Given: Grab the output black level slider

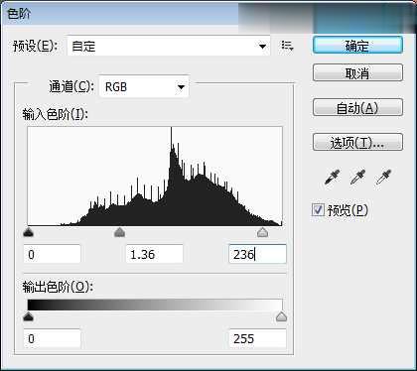Looking at the screenshot, I should 29,317.
